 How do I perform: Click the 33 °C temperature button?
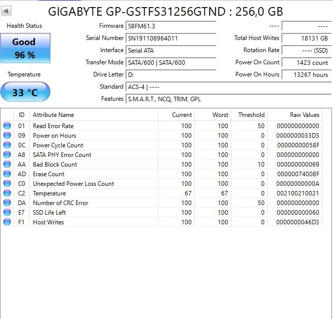pyautogui.click(x=25, y=92)
